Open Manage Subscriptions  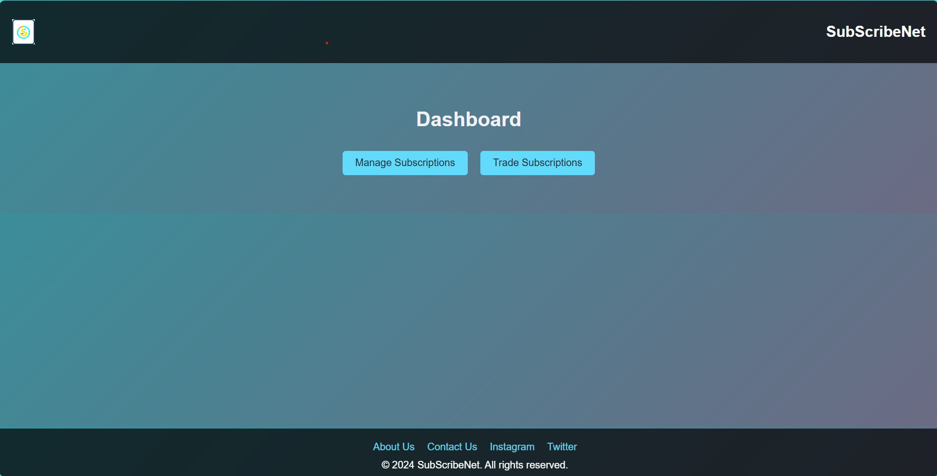405,163
